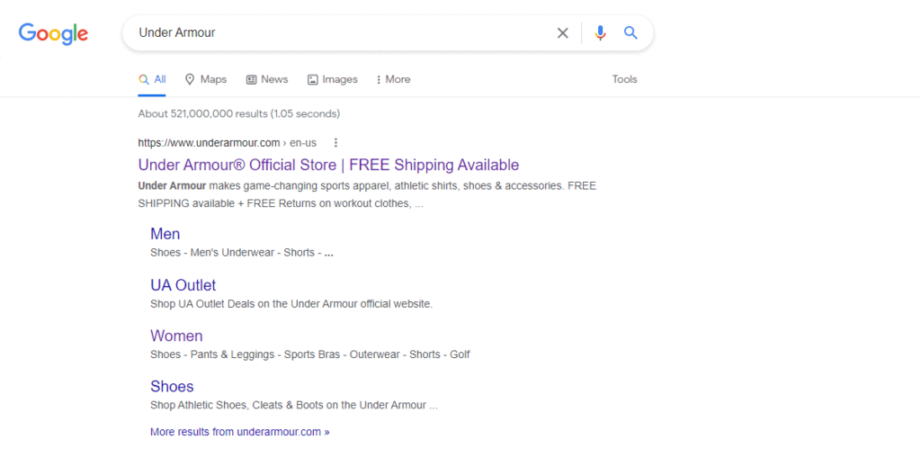This screenshot has width=921, height=457.
Task: Open the Images tab
Action: pos(333,79)
